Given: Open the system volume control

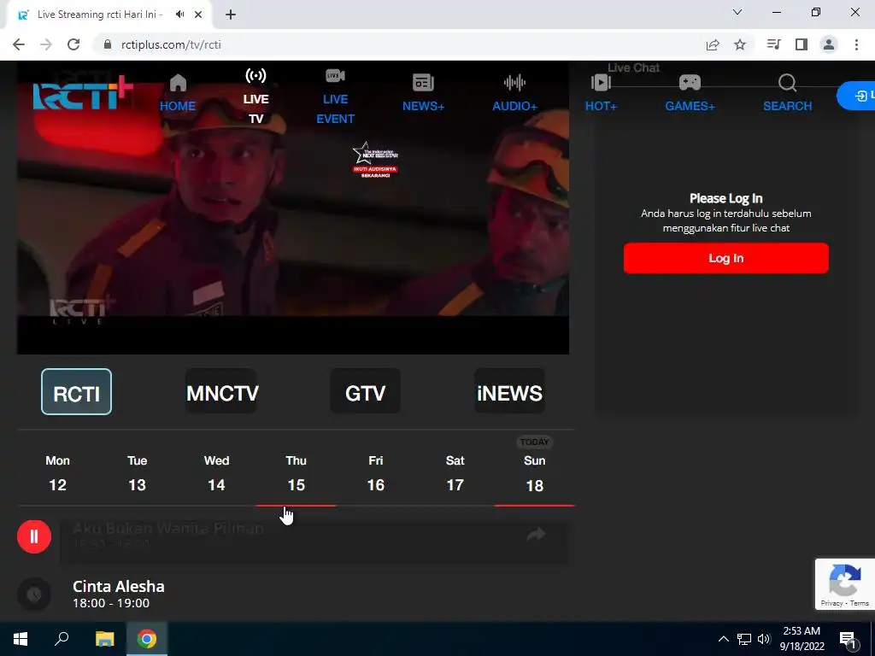Looking at the screenshot, I should pos(764,639).
